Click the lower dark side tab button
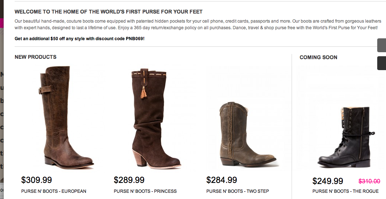386x199 pixels. click(382, 63)
